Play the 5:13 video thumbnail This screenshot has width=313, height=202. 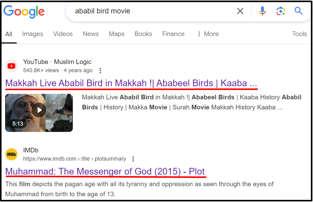coord(39,113)
